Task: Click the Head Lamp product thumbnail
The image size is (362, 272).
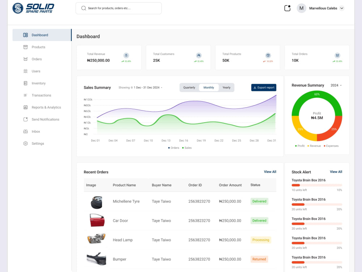Action: pyautogui.click(x=97, y=238)
